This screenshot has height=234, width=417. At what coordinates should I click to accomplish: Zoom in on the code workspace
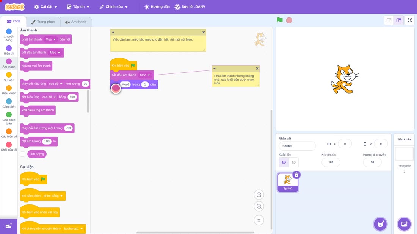259,195
